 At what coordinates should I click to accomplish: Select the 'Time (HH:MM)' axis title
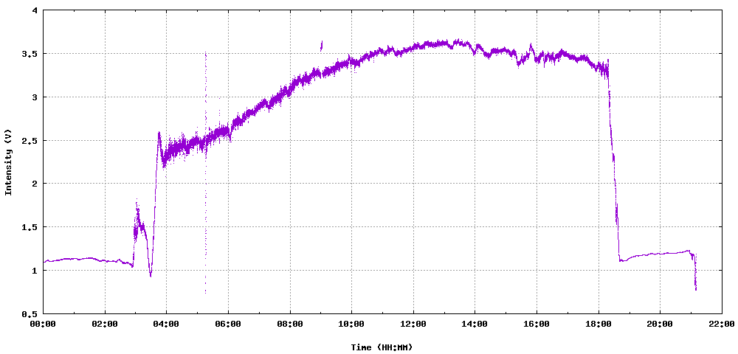[x=382, y=347]
